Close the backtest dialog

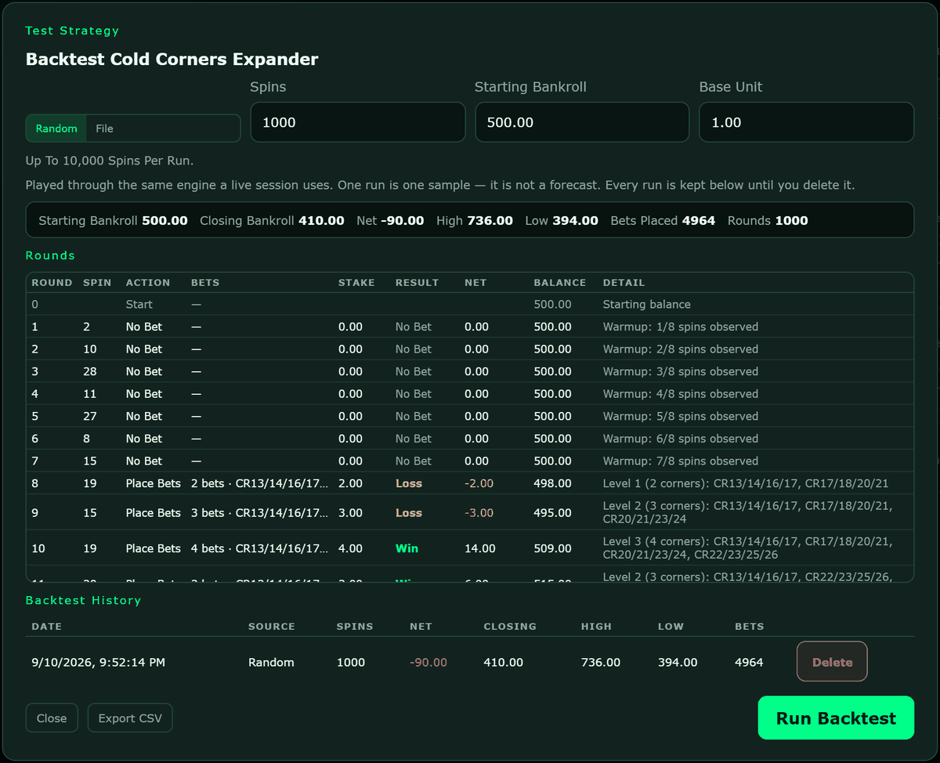[52, 718]
